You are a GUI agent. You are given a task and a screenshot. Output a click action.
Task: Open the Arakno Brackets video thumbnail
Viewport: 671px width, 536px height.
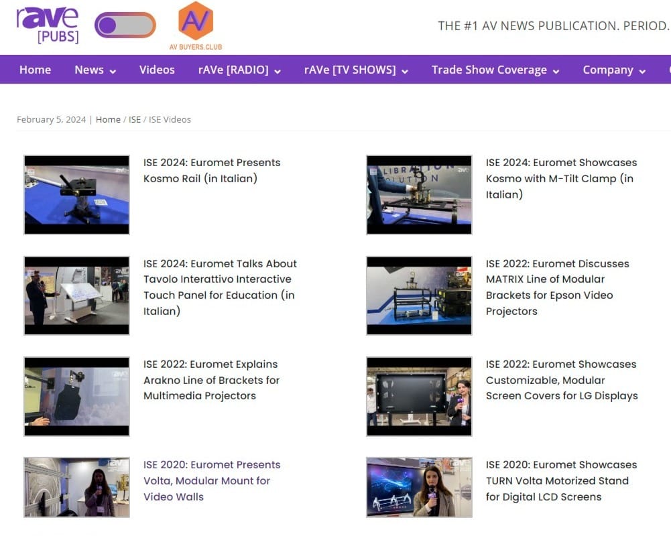point(76,397)
